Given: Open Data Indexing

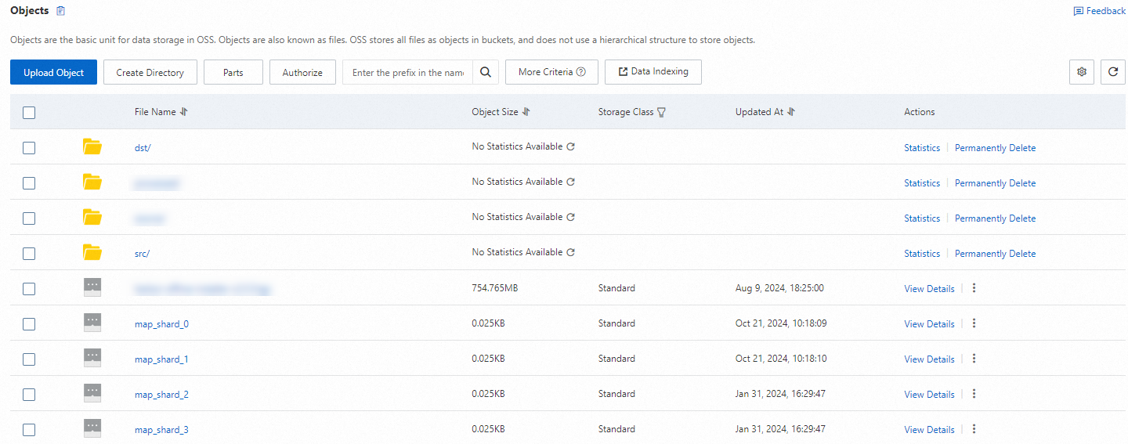Looking at the screenshot, I should click(653, 72).
